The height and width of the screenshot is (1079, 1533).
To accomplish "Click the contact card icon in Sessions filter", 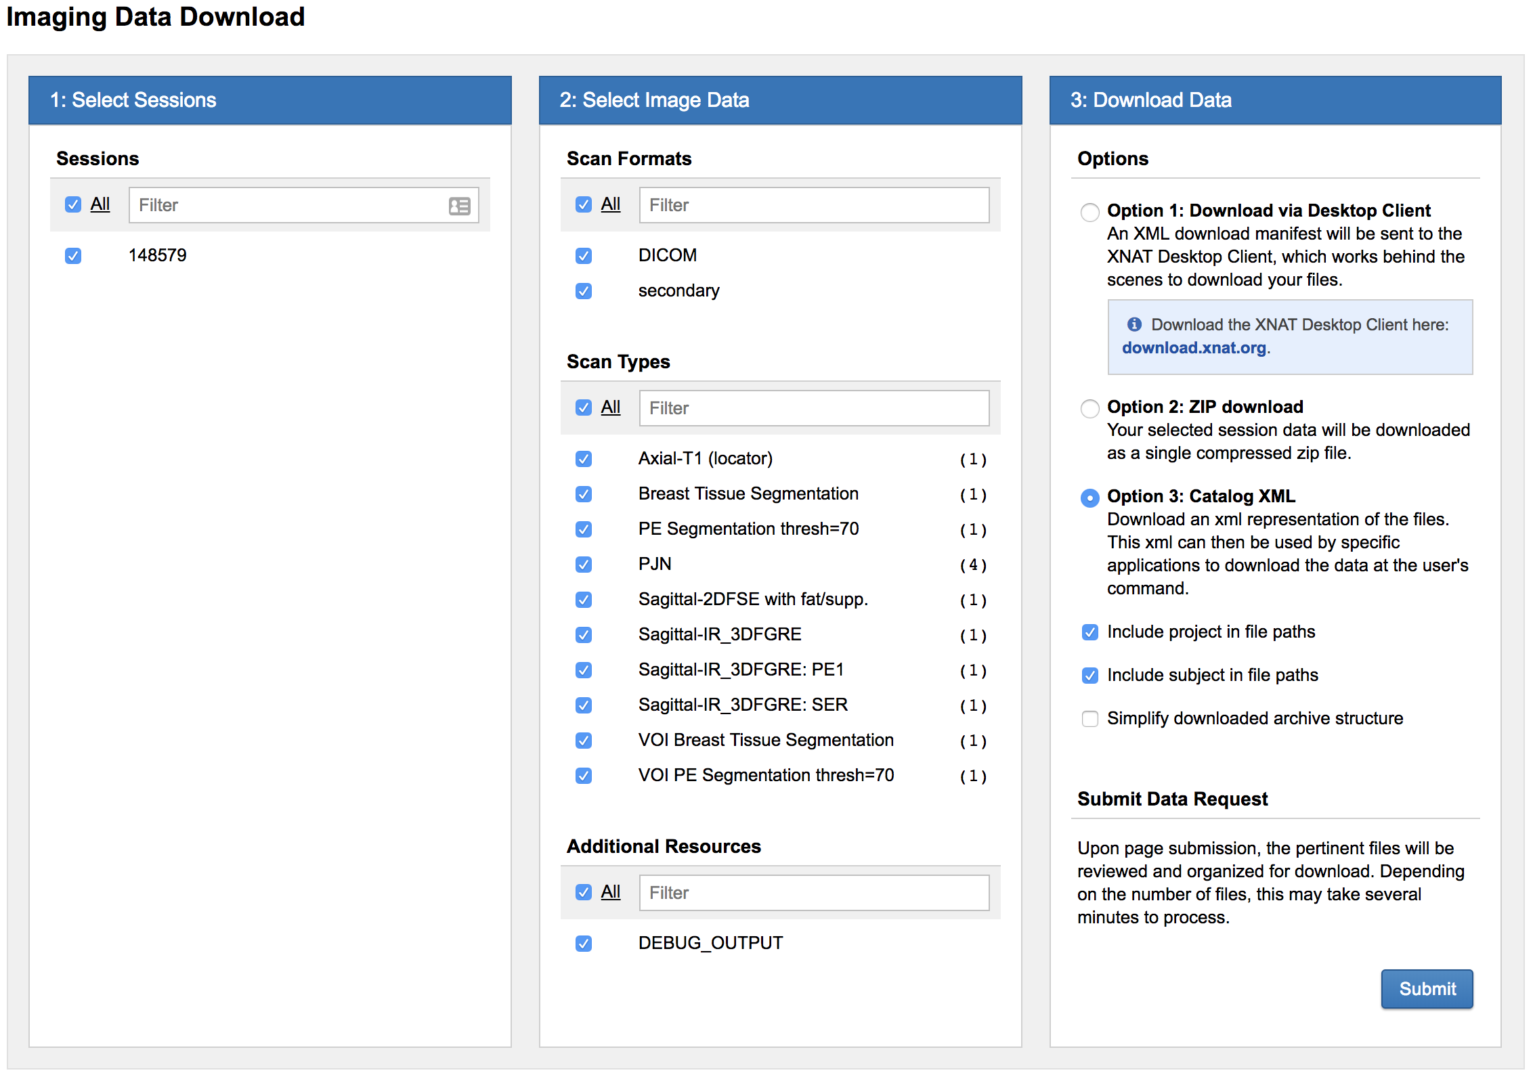I will coord(459,205).
